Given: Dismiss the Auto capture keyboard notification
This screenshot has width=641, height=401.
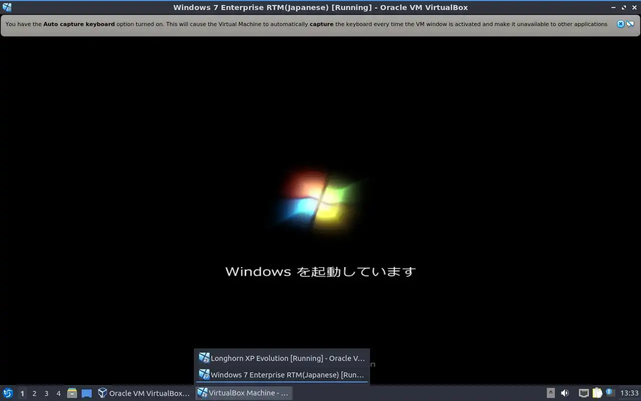Looking at the screenshot, I should 620,24.
